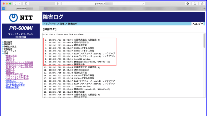
Task: Stop loading with the address bar X
Action: click(x=143, y=4)
